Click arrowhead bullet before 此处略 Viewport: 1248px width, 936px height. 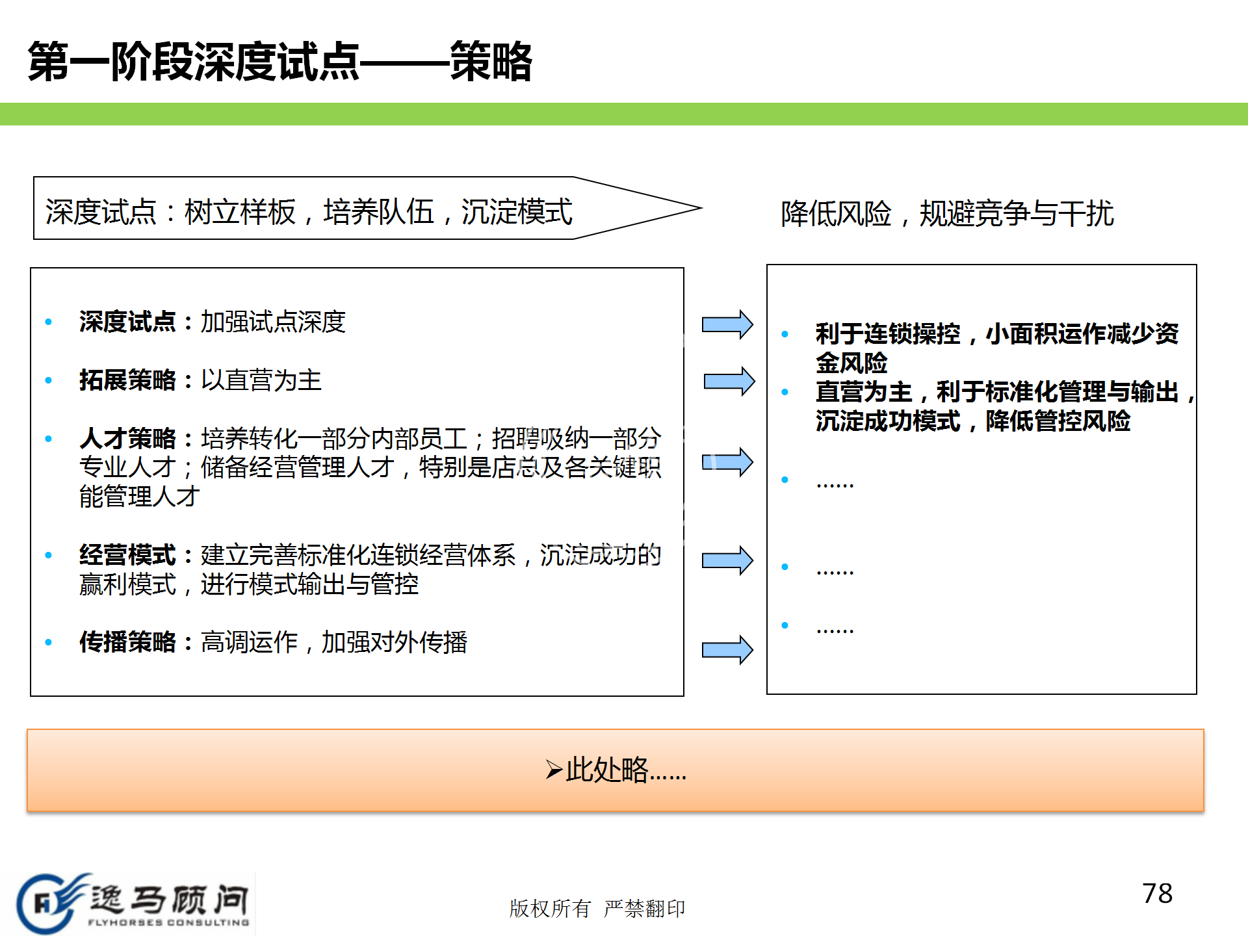[x=554, y=770]
